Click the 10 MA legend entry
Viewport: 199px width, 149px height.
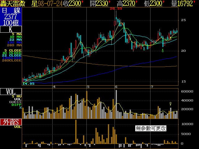[17, 37]
